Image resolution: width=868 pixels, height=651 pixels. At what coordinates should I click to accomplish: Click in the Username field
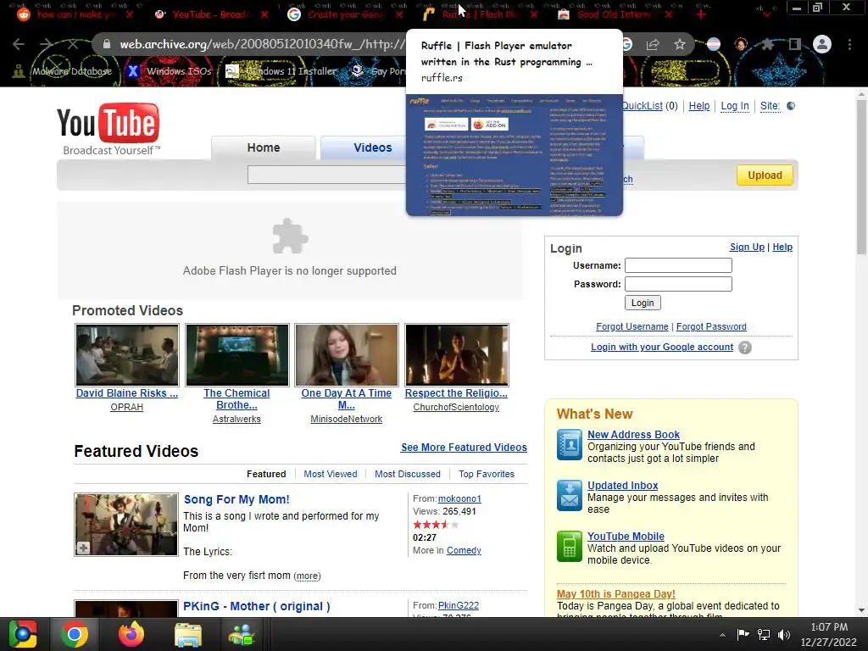[x=678, y=265]
